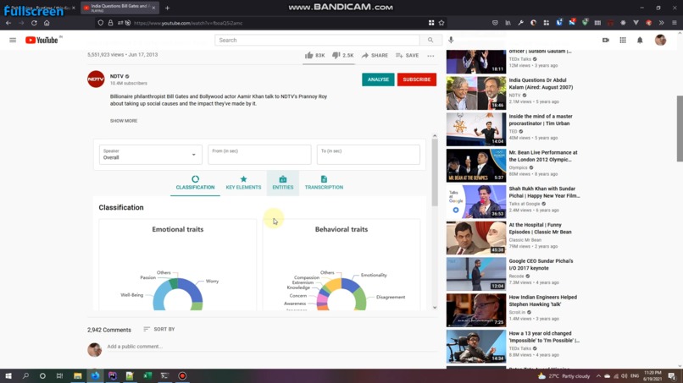Go to the browser home page icon
This screenshot has height=383, width=683.
pos(47,23)
